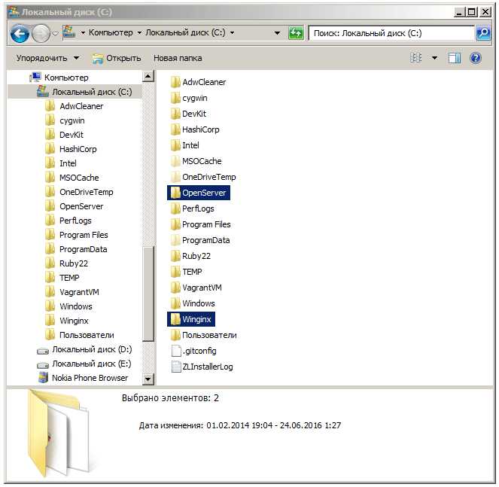
Task: Expand arrow between Компьютер and Локальный диск (C:)
Action: (x=139, y=32)
